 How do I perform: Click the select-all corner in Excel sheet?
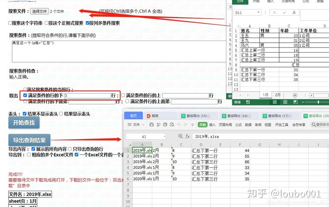click(x=238, y=26)
